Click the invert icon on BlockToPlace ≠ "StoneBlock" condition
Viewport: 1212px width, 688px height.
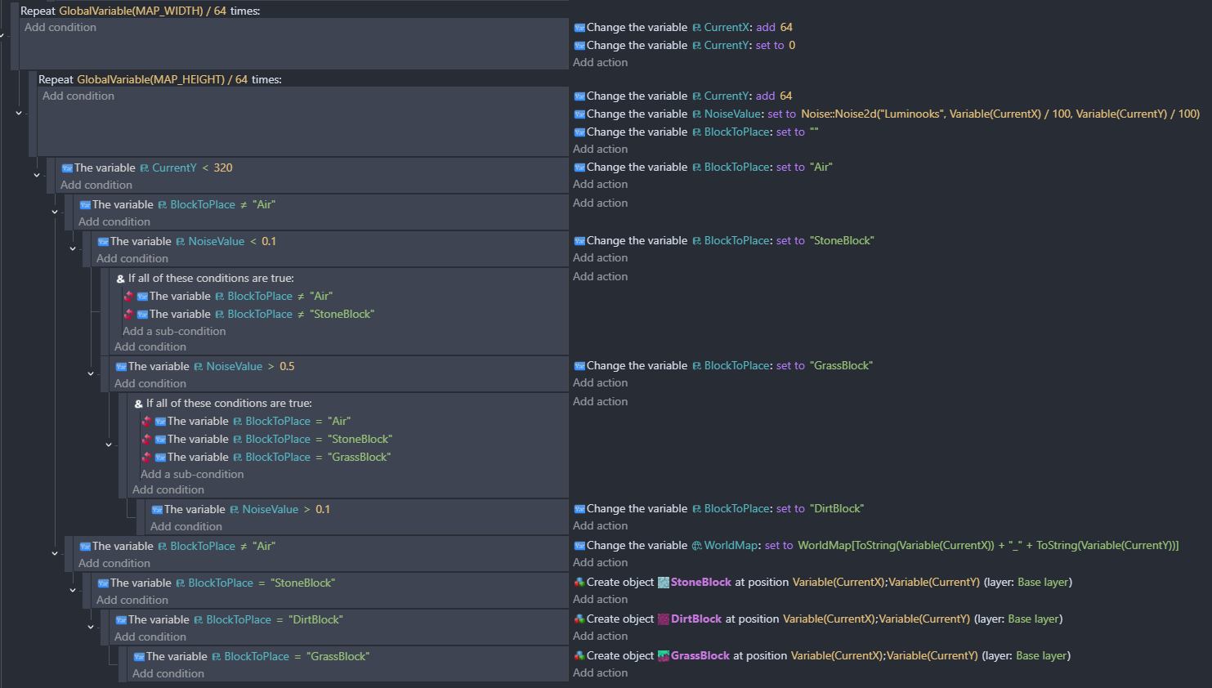pyautogui.click(x=128, y=315)
